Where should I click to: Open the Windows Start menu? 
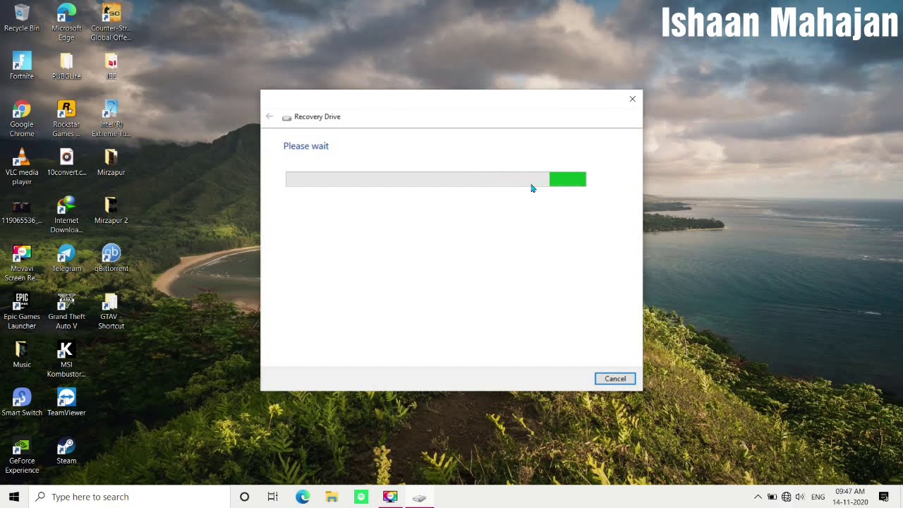click(x=14, y=497)
